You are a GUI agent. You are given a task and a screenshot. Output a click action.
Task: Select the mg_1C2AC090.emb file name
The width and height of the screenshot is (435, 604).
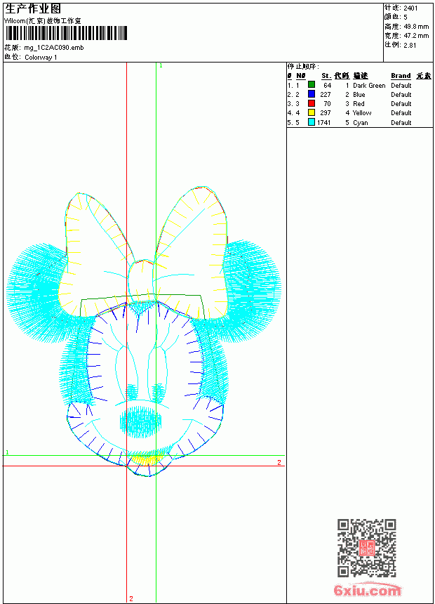coord(54,48)
